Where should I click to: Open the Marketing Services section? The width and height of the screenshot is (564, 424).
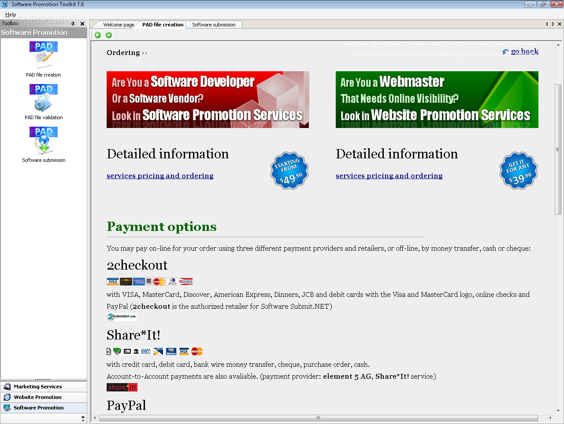(44, 387)
